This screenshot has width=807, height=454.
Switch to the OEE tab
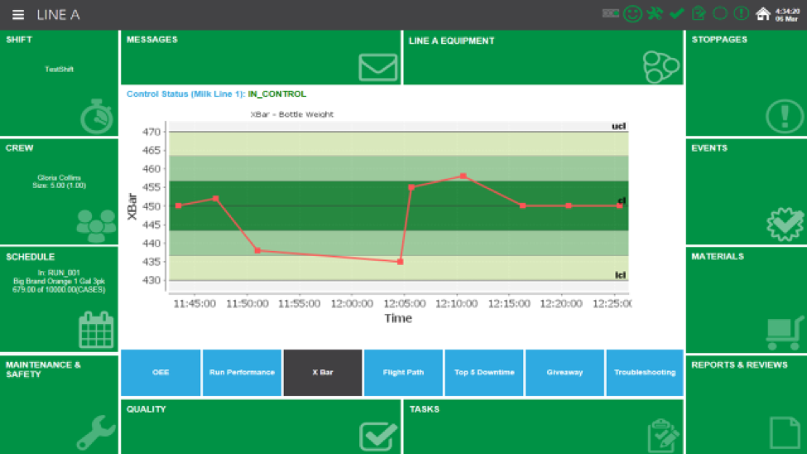pyautogui.click(x=161, y=373)
